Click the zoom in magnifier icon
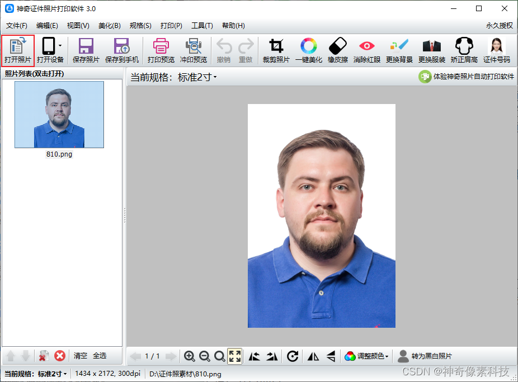The image size is (518, 382). [189, 356]
